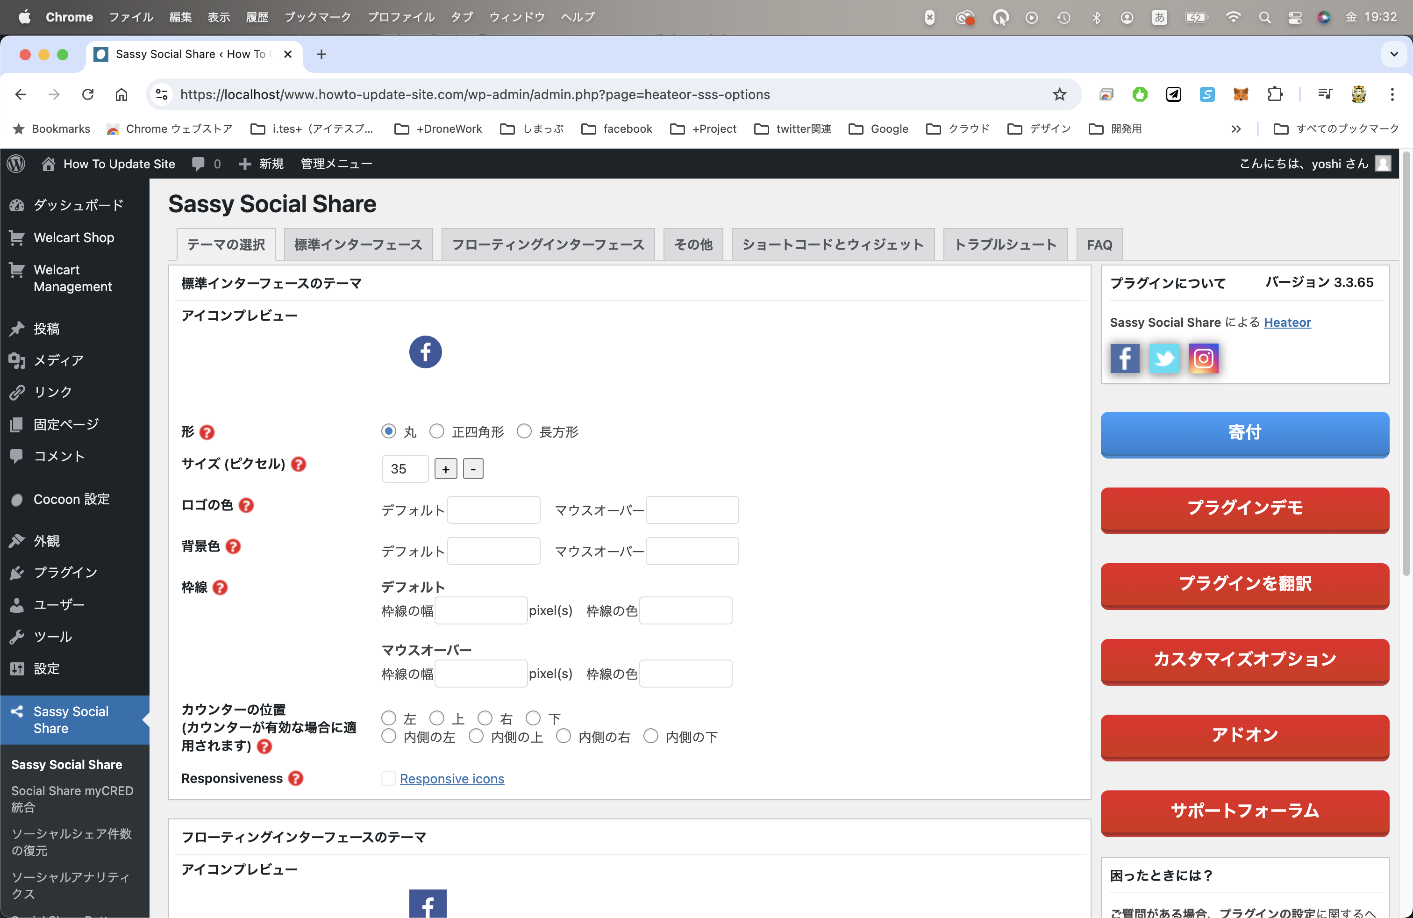Select the 丸 shape radio button
1413x918 pixels.
pos(388,431)
